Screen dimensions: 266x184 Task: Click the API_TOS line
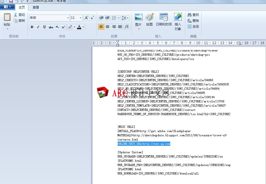156,59
